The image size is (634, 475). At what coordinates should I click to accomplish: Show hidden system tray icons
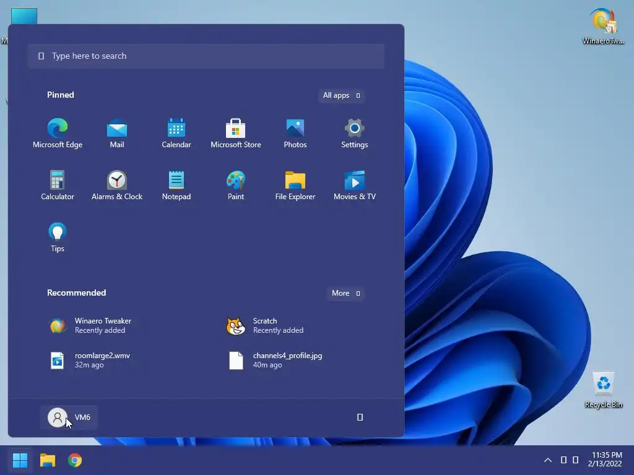548,460
